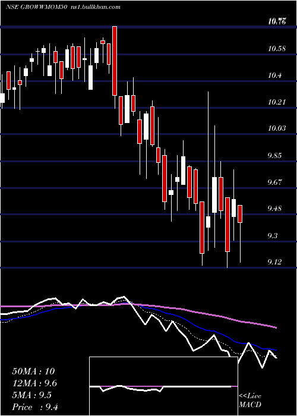Image resolution: width=297 pixels, height=416 pixels.
Task: Click inside the MACD indicator box
Action: pos(163,386)
